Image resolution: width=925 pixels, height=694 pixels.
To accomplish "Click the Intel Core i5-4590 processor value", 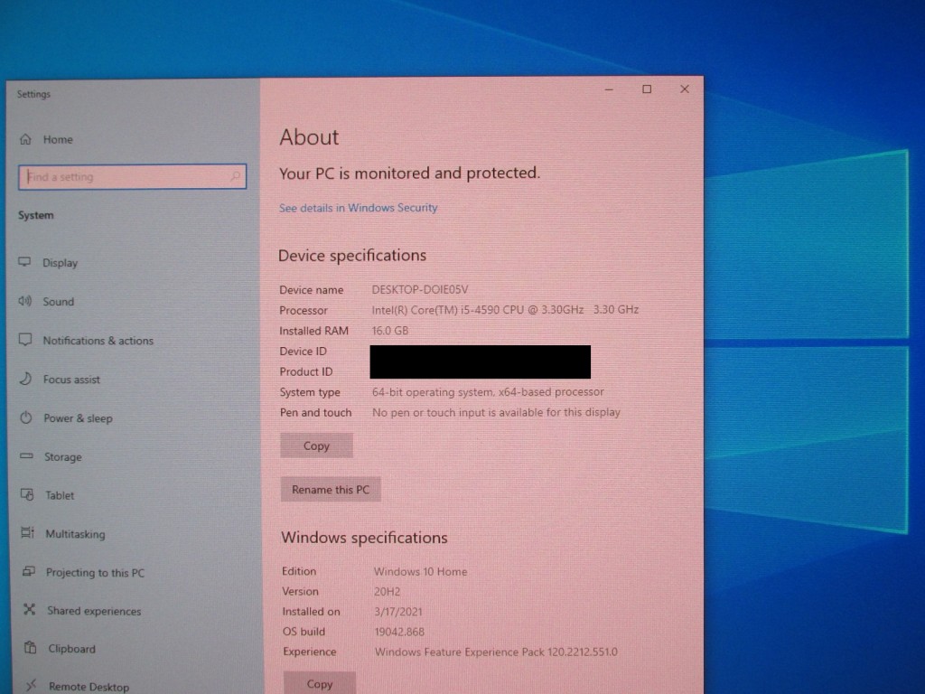I will tap(505, 310).
